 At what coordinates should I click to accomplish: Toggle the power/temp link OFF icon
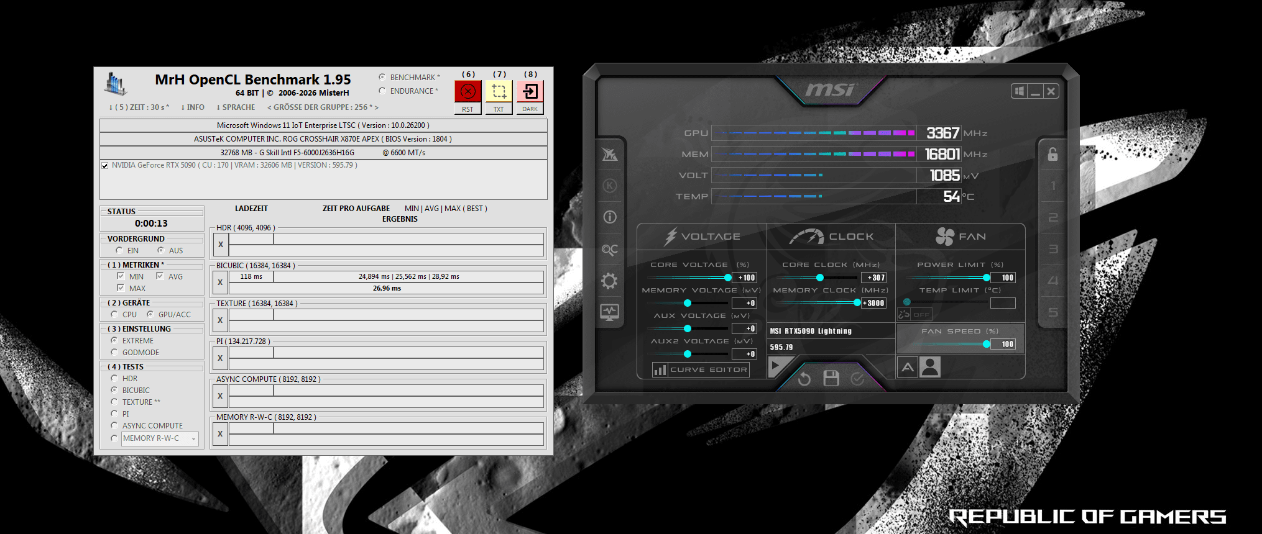pyautogui.click(x=914, y=314)
